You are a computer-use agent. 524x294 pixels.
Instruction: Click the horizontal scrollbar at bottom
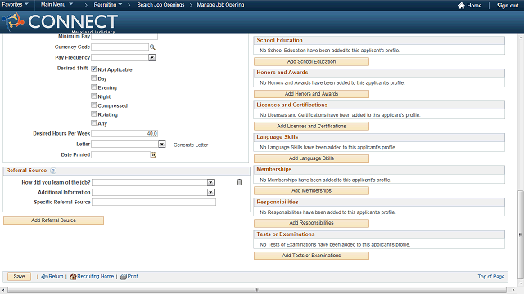point(257,290)
